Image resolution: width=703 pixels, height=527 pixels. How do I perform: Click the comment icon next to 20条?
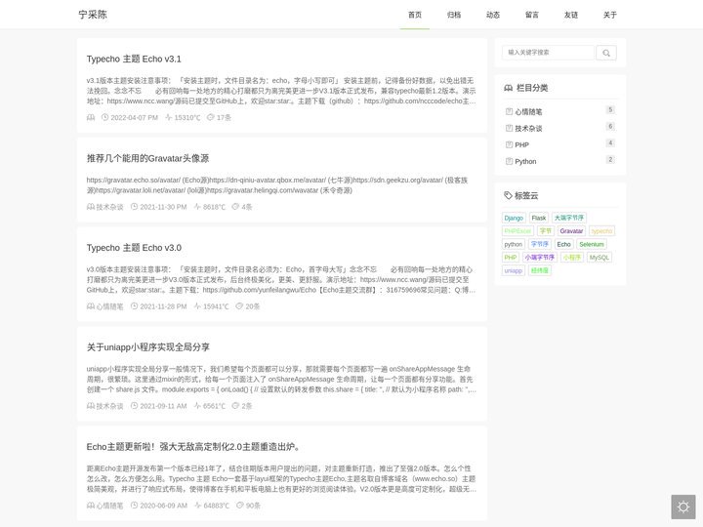pos(239,306)
